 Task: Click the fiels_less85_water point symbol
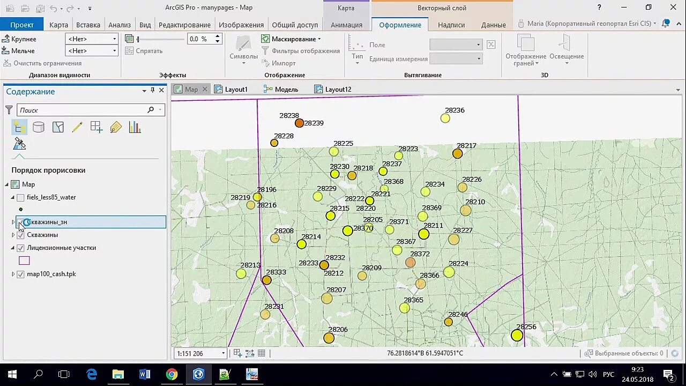(x=21, y=210)
